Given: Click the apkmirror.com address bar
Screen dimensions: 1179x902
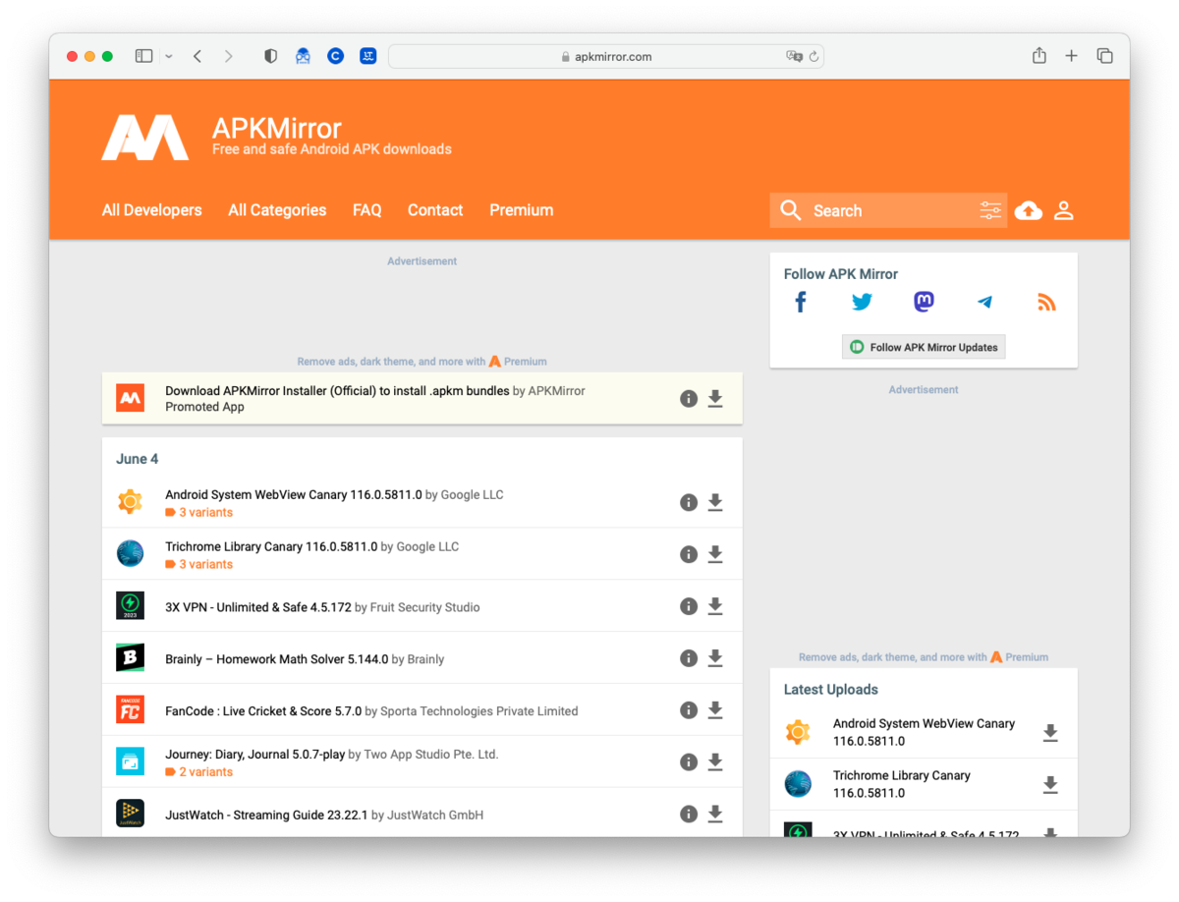Looking at the screenshot, I should [x=606, y=57].
